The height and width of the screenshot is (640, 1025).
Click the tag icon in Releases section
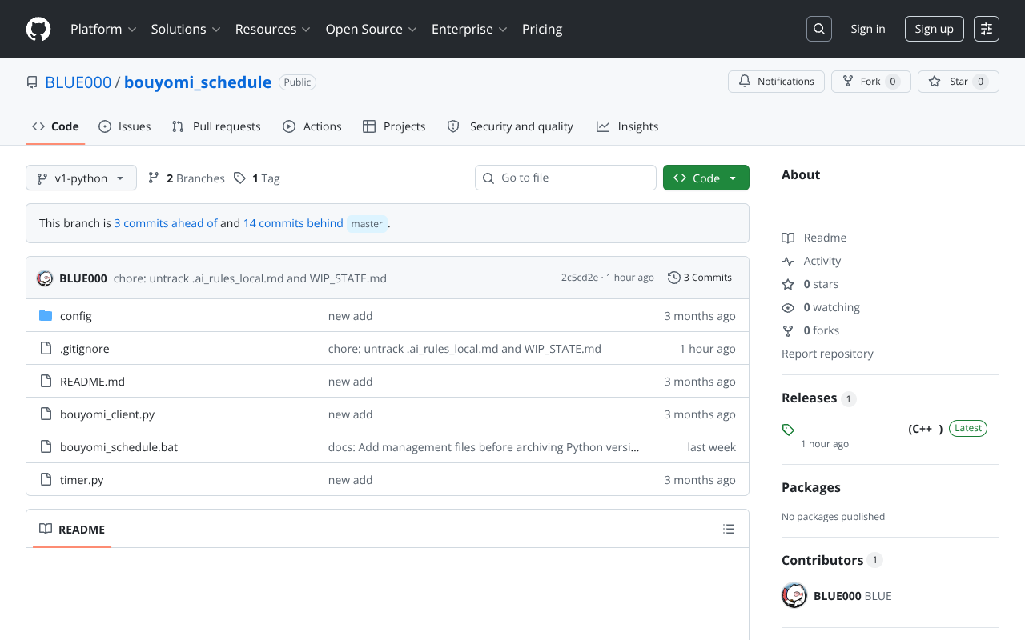788,430
